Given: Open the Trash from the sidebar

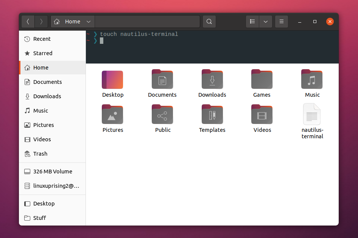Looking at the screenshot, I should click(40, 154).
